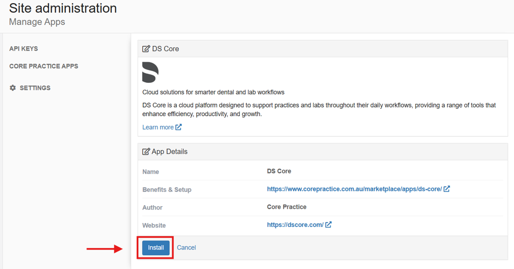Open the Learn more link

click(x=158, y=127)
